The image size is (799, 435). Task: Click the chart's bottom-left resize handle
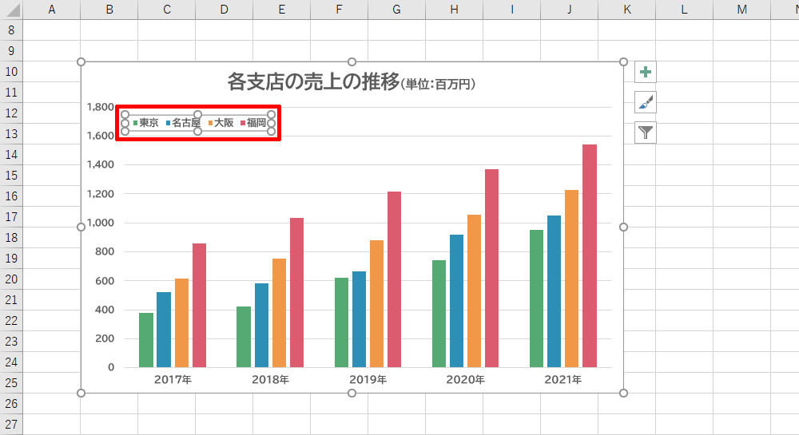point(81,393)
